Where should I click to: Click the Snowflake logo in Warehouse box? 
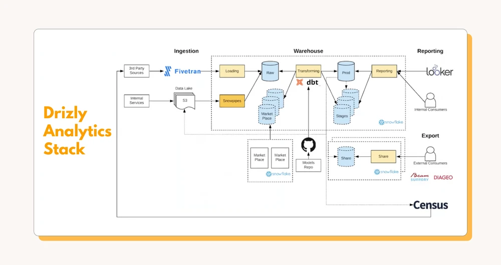pos(391,122)
